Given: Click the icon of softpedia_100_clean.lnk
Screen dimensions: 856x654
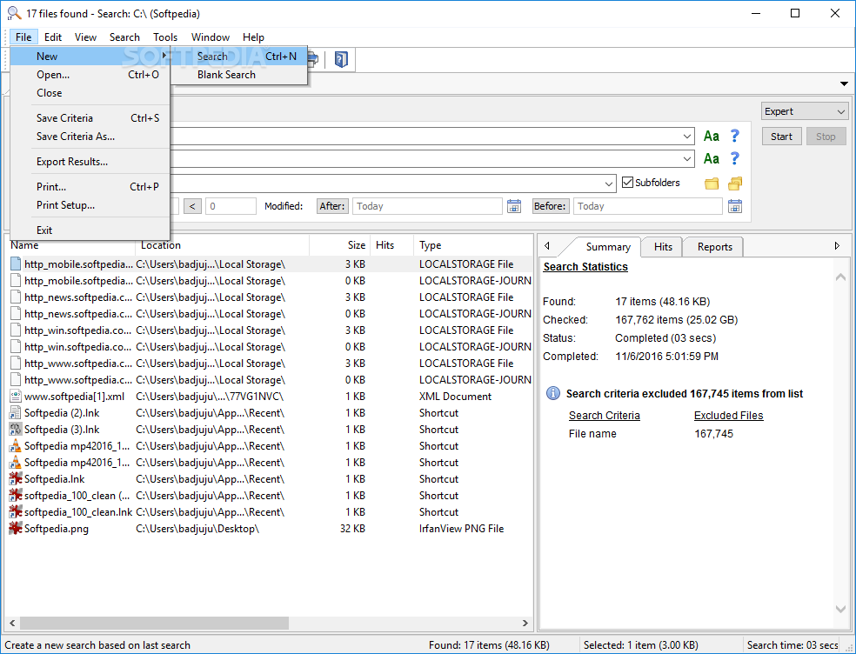Looking at the screenshot, I should tap(16, 512).
